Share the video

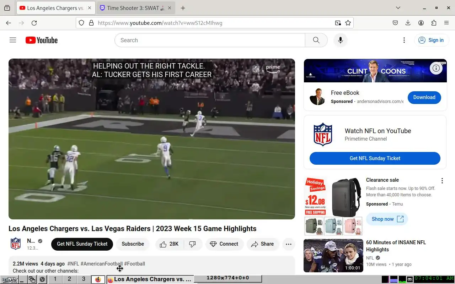click(x=263, y=244)
